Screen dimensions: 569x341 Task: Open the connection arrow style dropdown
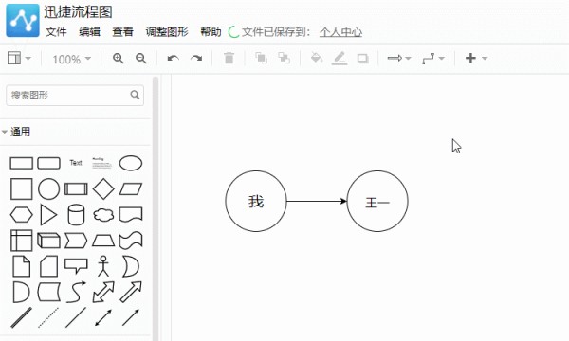click(399, 58)
